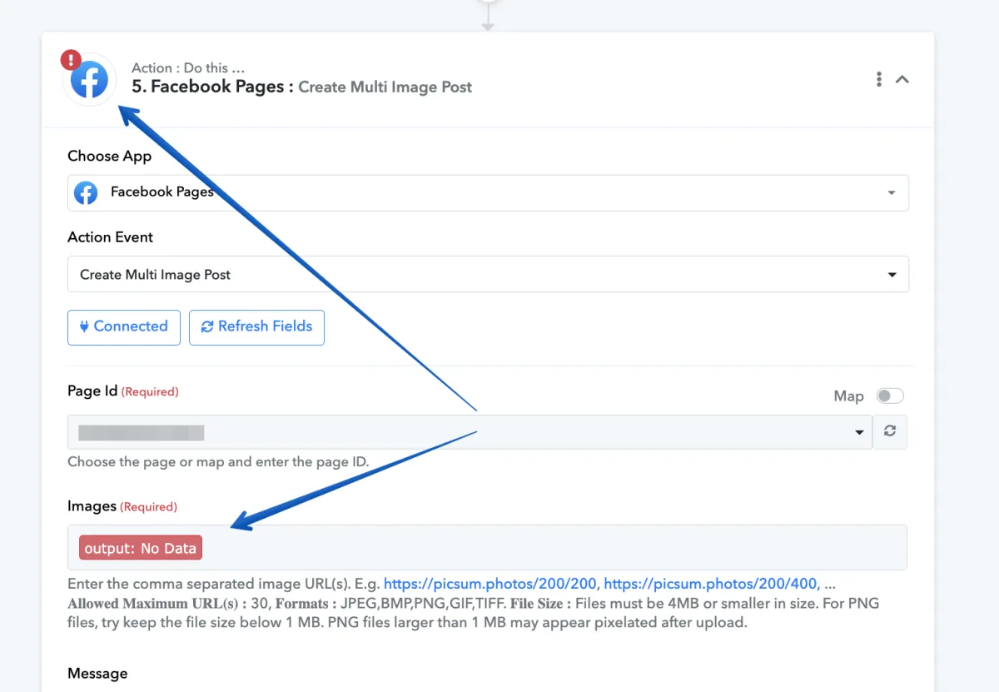Click the 'output: No Data' tag
This screenshot has width=999, height=692.
[x=141, y=548]
